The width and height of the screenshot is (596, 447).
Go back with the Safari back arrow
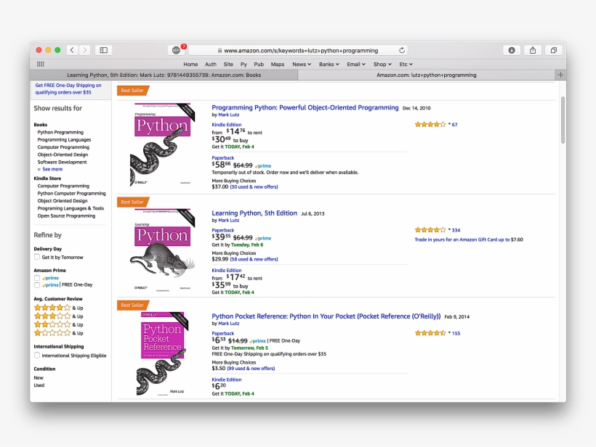click(x=72, y=50)
